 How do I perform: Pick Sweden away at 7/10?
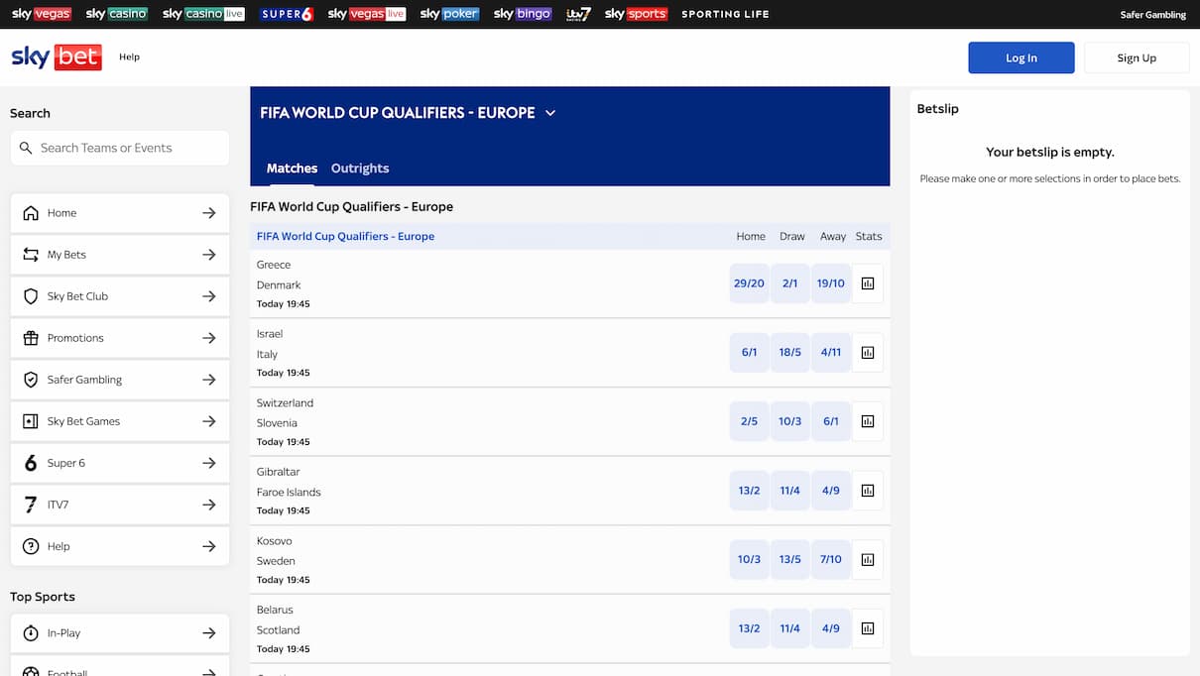click(831, 559)
